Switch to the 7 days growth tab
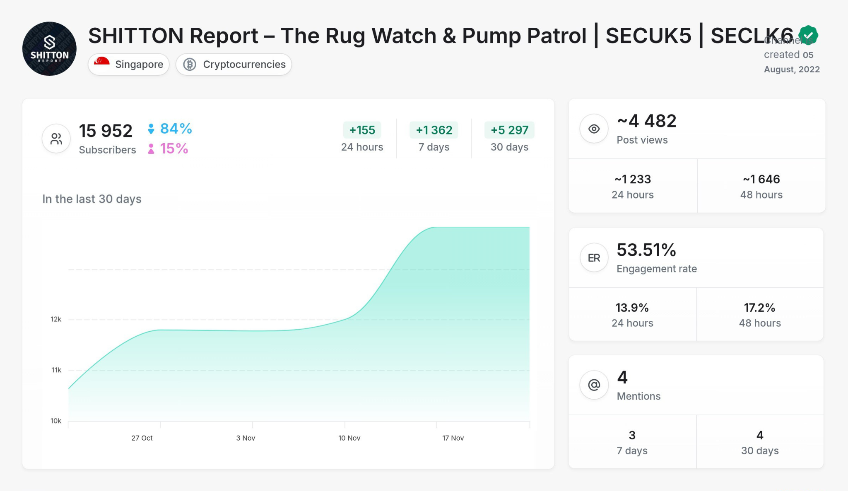Image resolution: width=848 pixels, height=491 pixels. point(434,138)
